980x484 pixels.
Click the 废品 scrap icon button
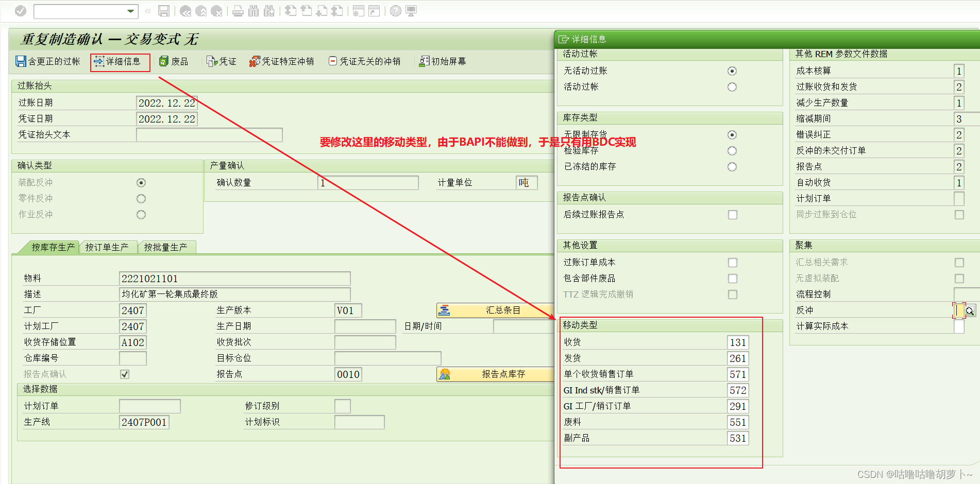[174, 61]
